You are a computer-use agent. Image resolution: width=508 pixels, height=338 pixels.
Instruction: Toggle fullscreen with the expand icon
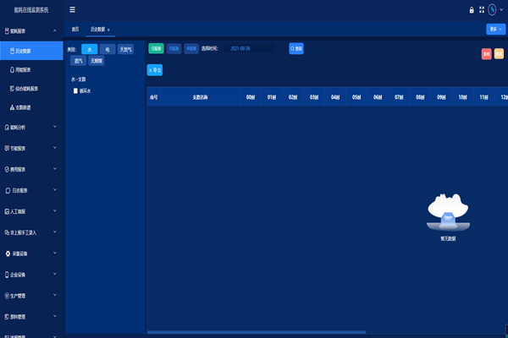(x=482, y=10)
